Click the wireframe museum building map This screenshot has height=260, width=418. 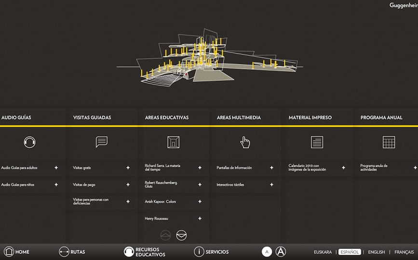210,58
